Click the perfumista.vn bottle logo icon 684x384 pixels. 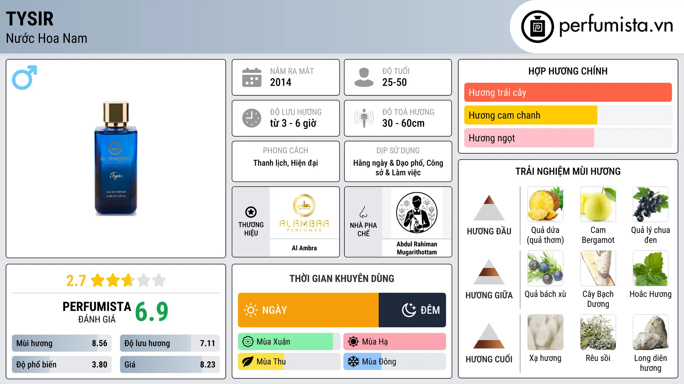[x=537, y=27]
